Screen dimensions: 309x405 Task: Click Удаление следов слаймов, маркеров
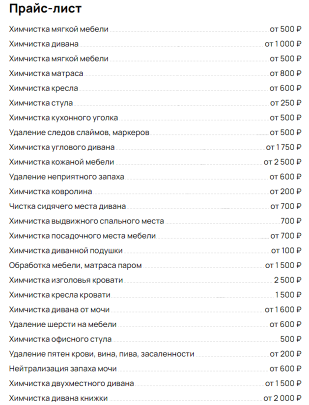coord(79,132)
